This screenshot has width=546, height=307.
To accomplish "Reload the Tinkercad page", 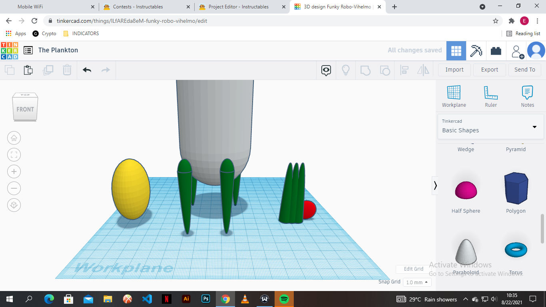I will click(34, 21).
